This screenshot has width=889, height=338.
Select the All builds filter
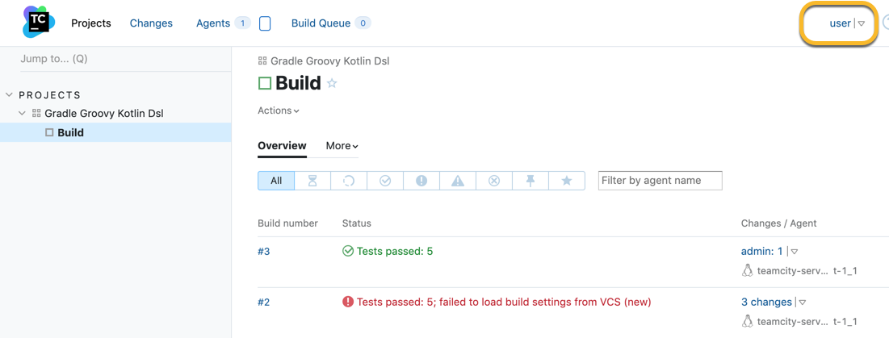(x=276, y=181)
